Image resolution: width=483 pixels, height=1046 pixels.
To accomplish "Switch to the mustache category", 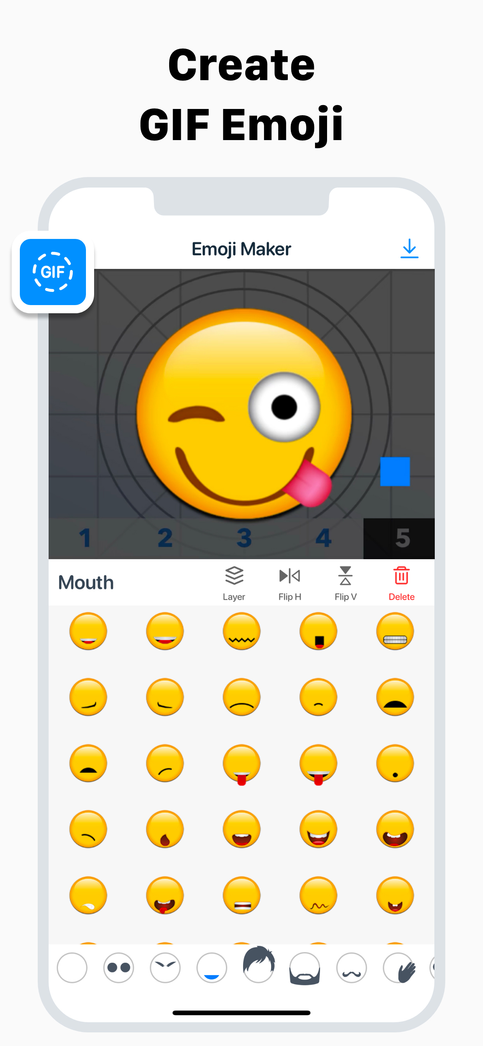I will click(x=352, y=968).
